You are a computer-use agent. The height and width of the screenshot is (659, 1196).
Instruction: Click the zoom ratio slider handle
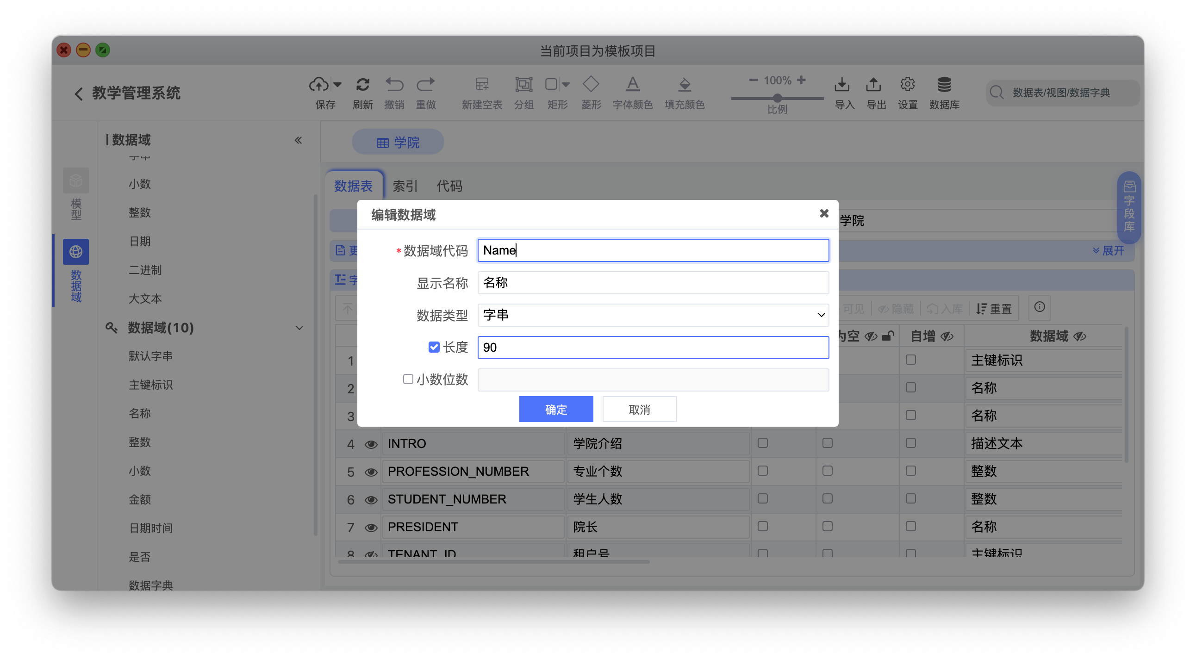(x=777, y=98)
